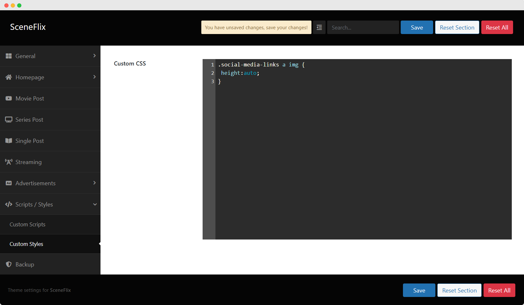
Task: Click the bottom Reset All button
Action: click(499, 290)
